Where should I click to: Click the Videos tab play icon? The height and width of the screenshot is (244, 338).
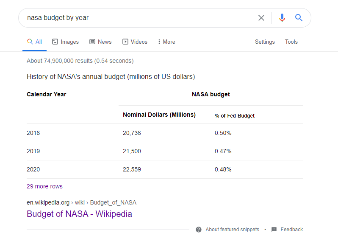(125, 42)
